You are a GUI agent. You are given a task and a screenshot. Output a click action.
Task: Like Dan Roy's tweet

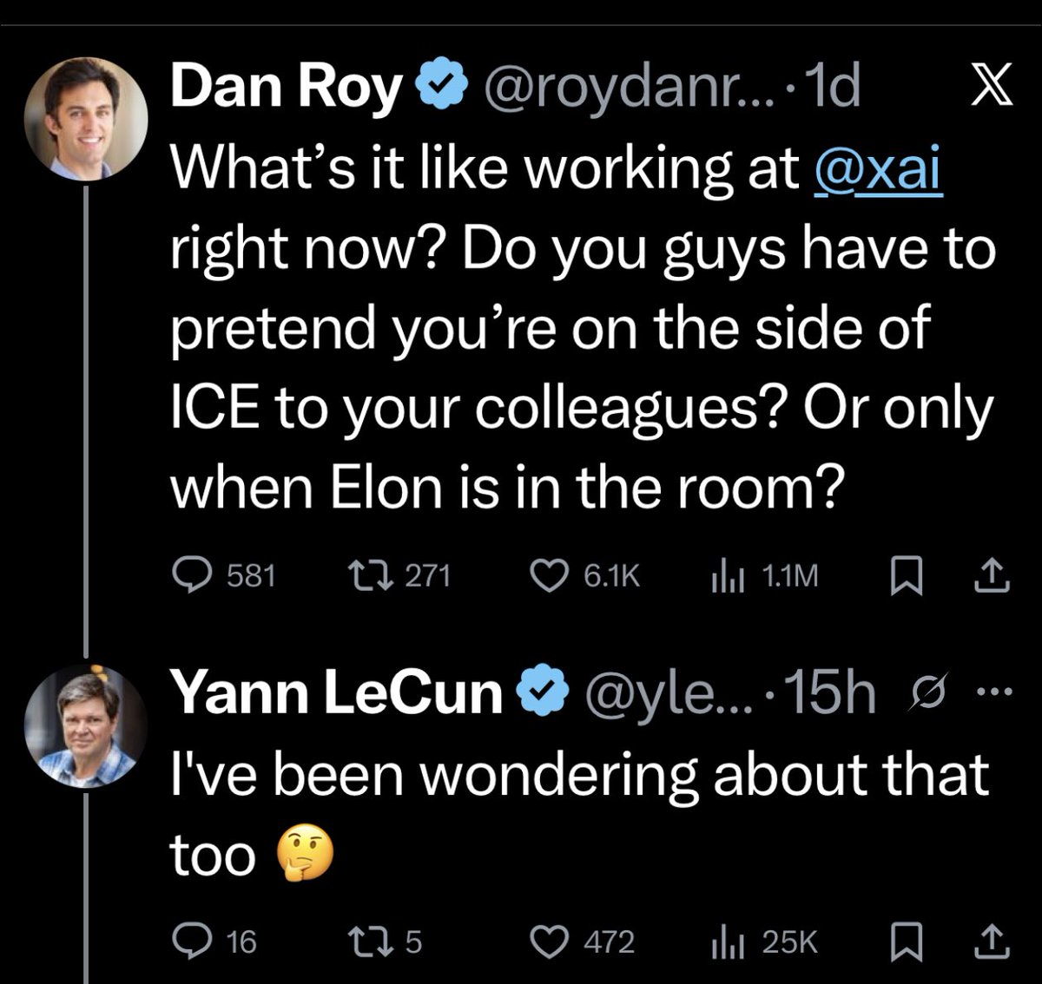[548, 575]
